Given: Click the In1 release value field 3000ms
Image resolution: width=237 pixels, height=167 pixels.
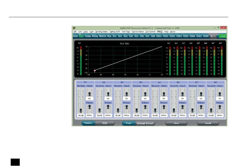Looking at the screenshot, I should click(x=90, y=115).
